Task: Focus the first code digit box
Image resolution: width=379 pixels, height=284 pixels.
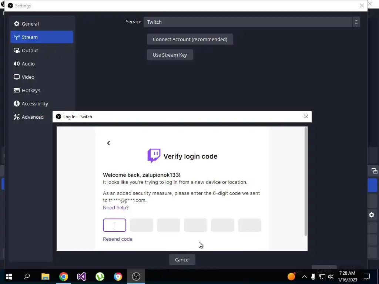Action: click(x=115, y=225)
